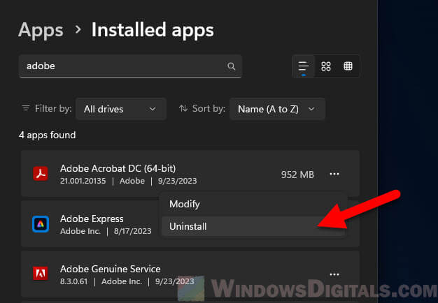Click the Sort by label
Image resolution: width=438 pixels, height=303 pixels.
(209, 108)
